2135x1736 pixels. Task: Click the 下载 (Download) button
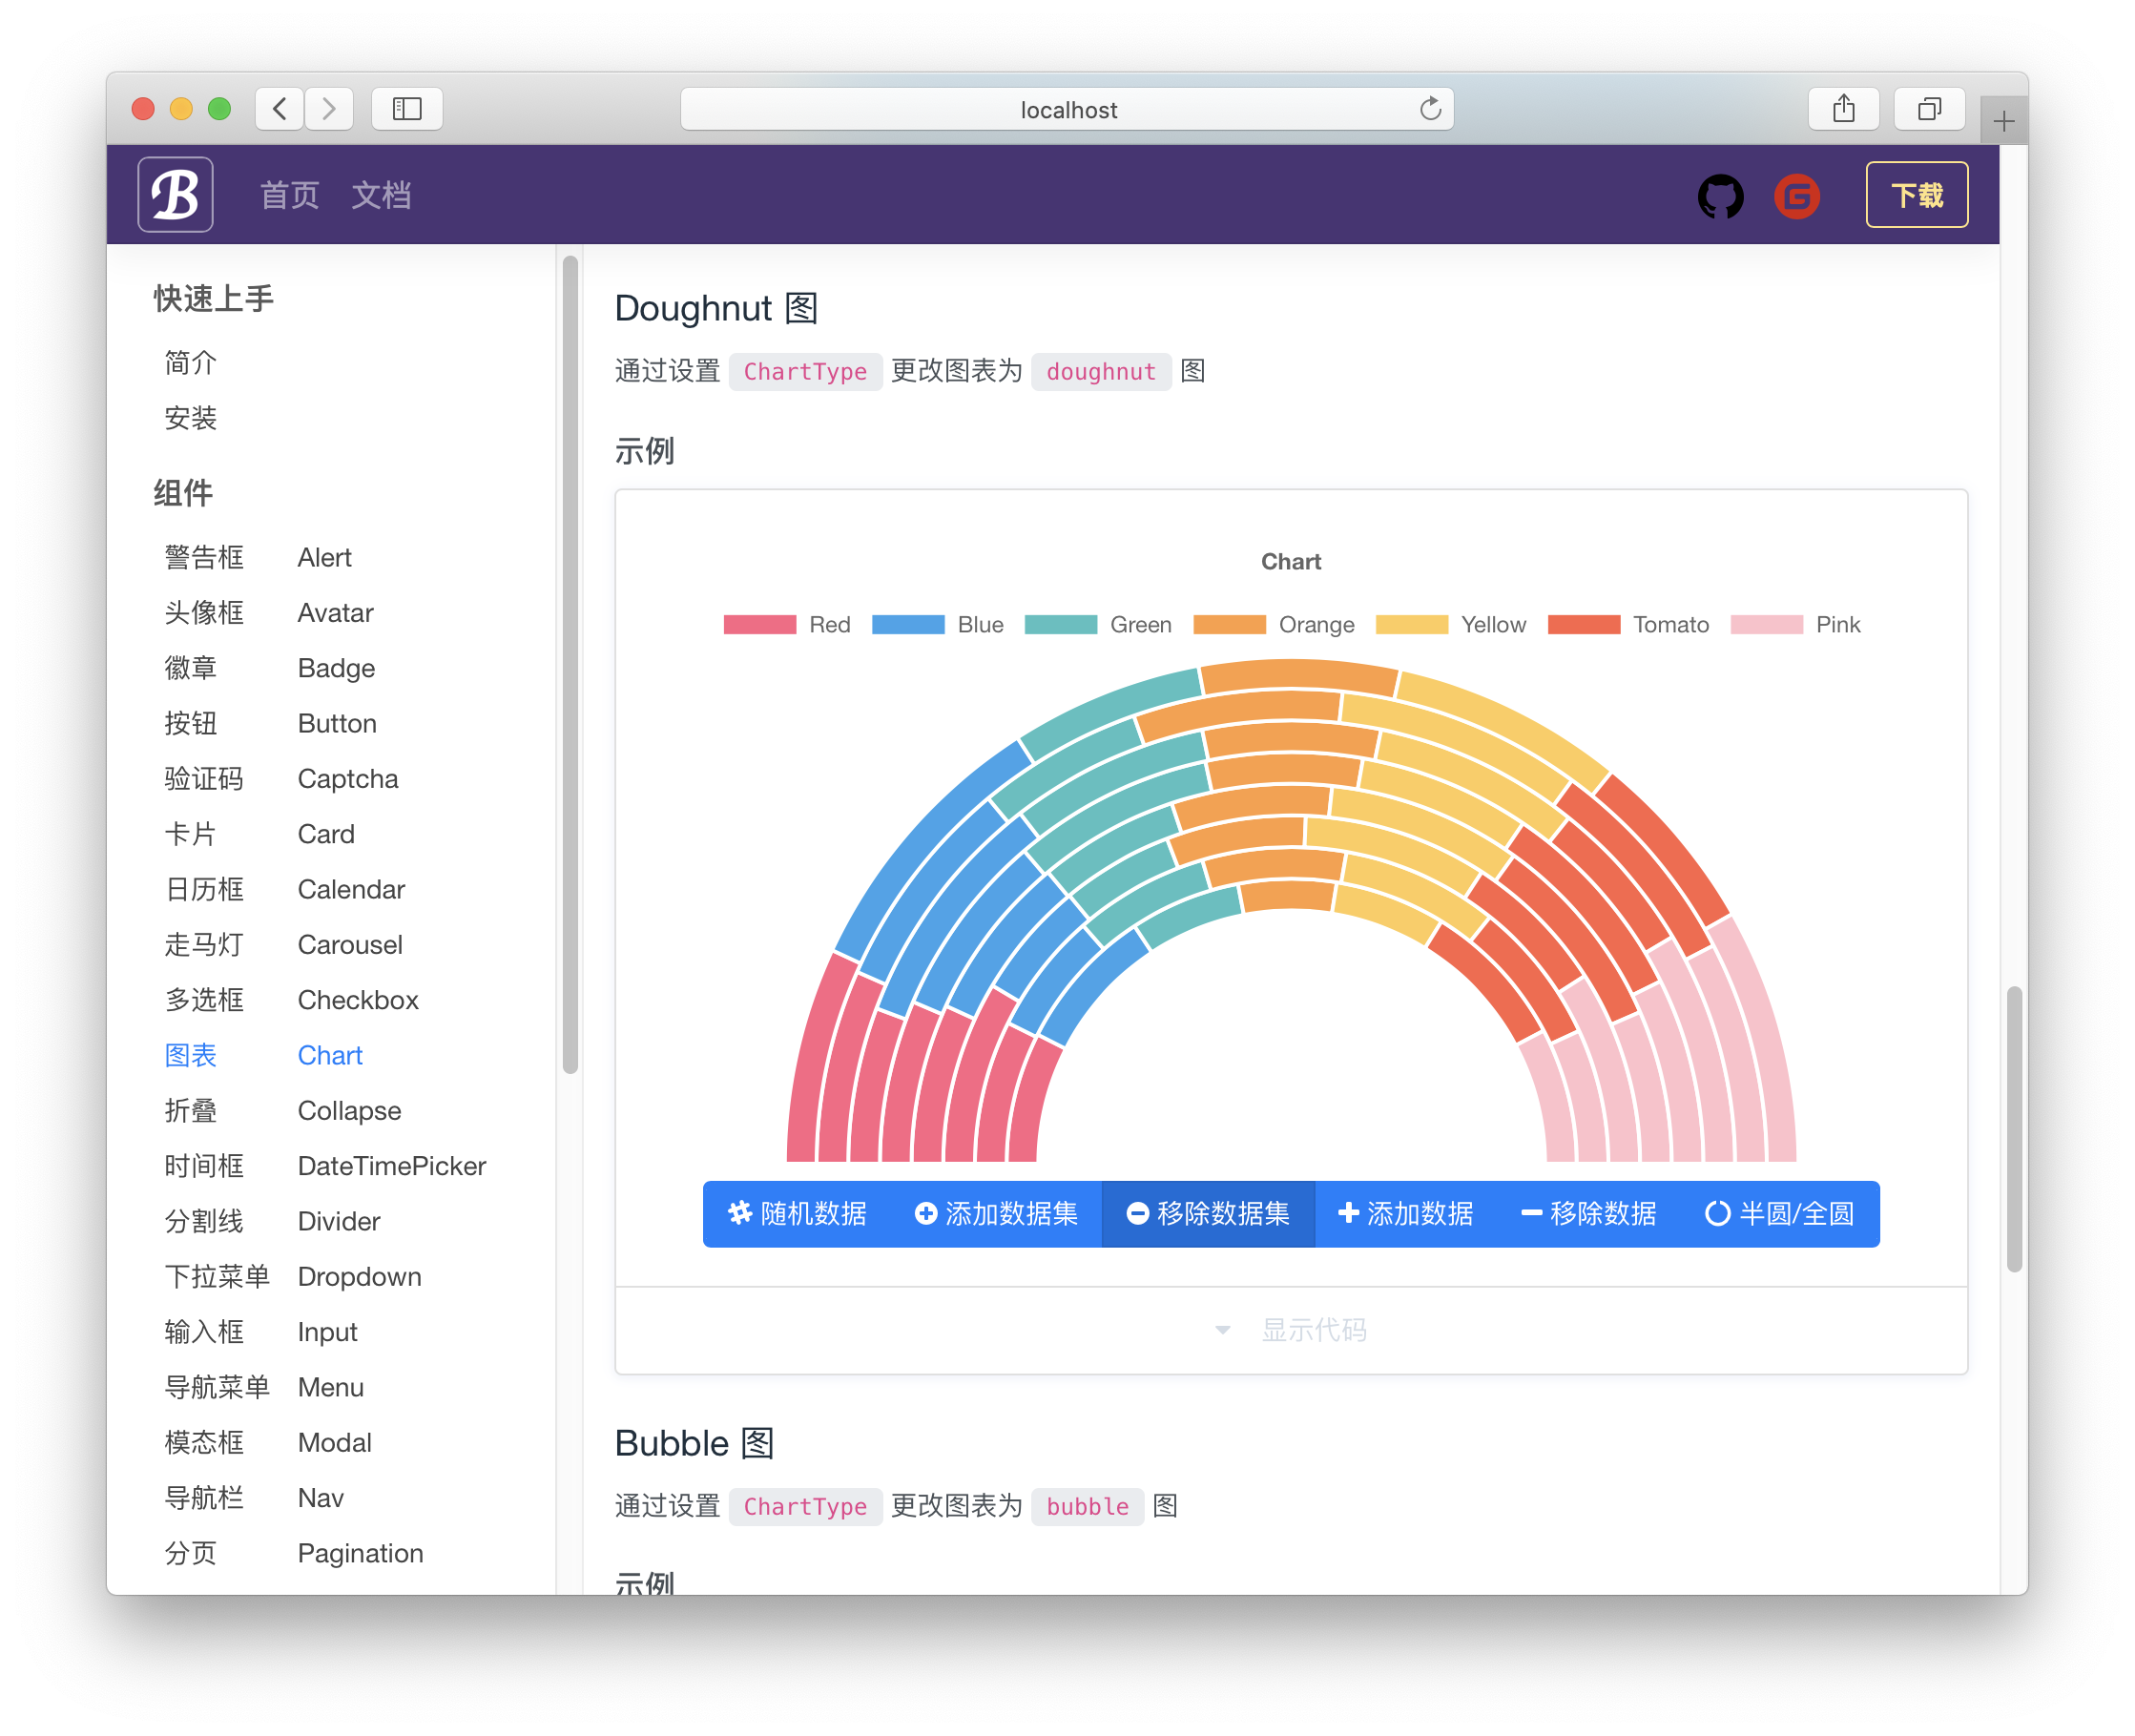coord(1916,195)
